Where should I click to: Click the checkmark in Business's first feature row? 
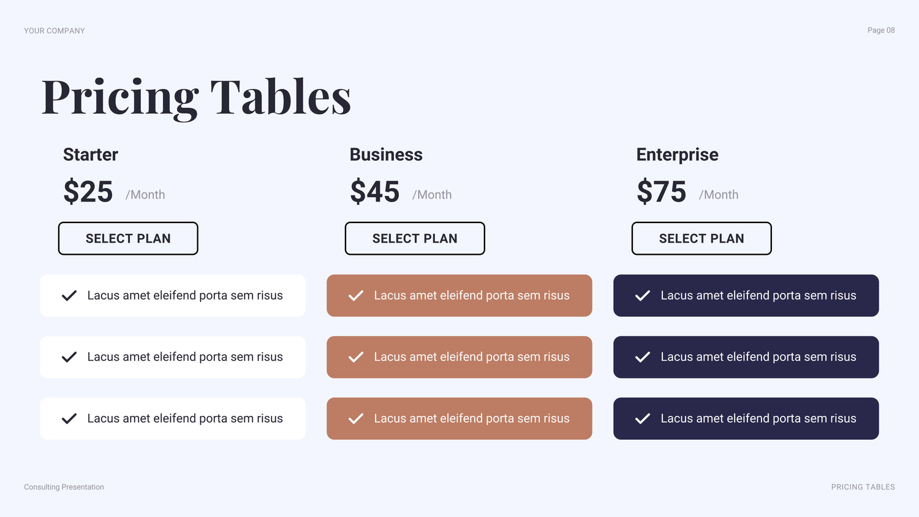point(356,296)
